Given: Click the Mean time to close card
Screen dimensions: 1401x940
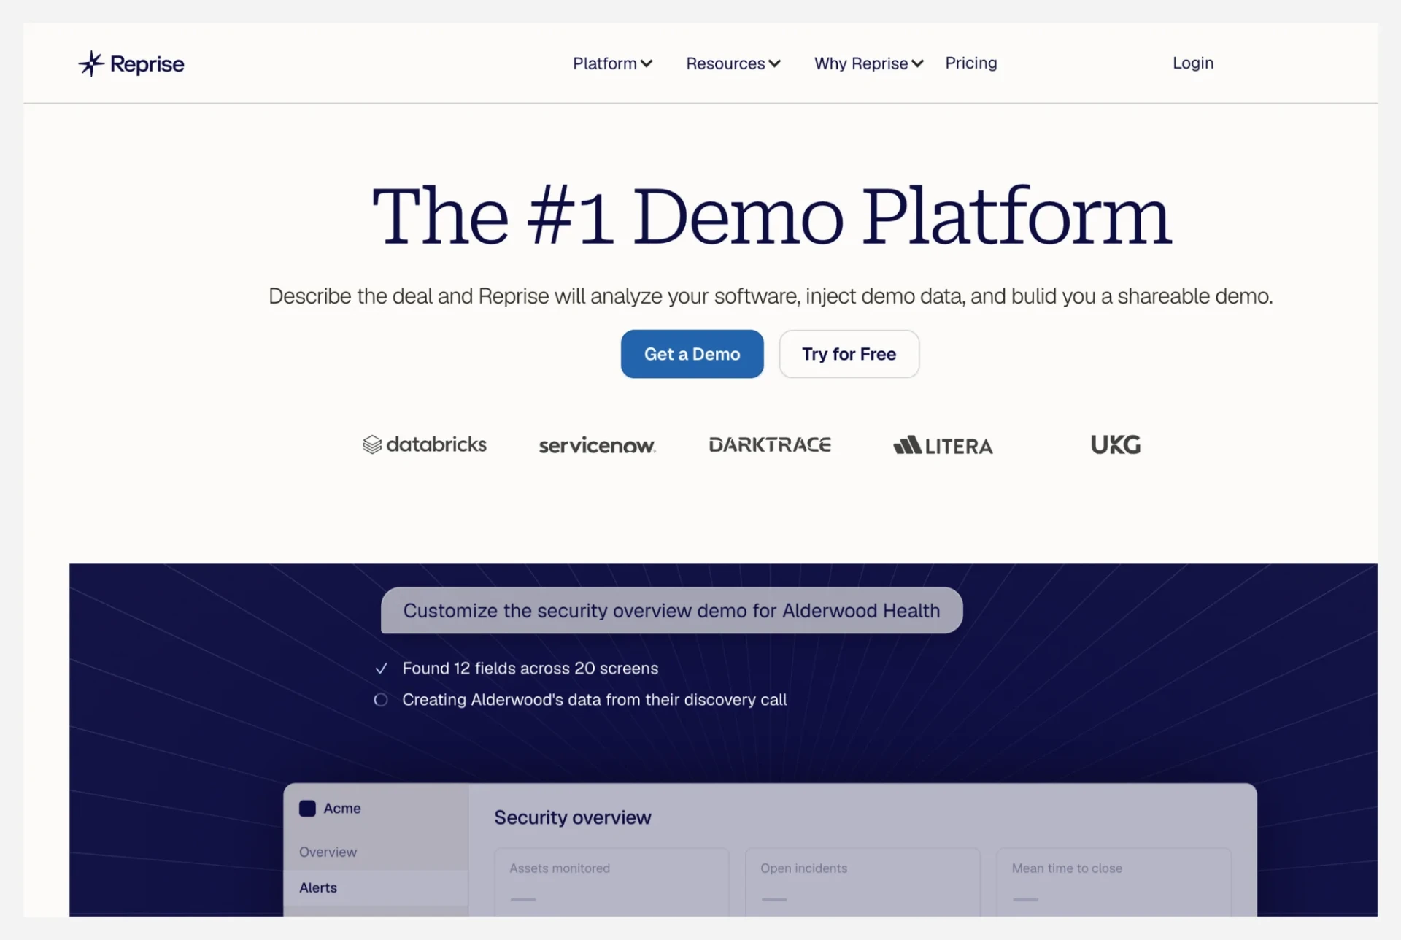Looking at the screenshot, I should pyautogui.click(x=1114, y=882).
